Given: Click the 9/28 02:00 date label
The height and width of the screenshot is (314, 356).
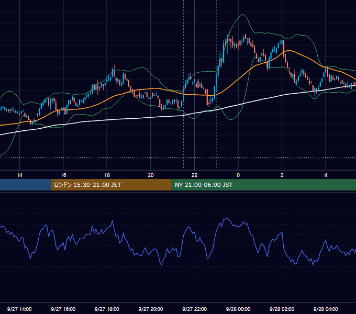Looking at the screenshot, I should 282,309.
